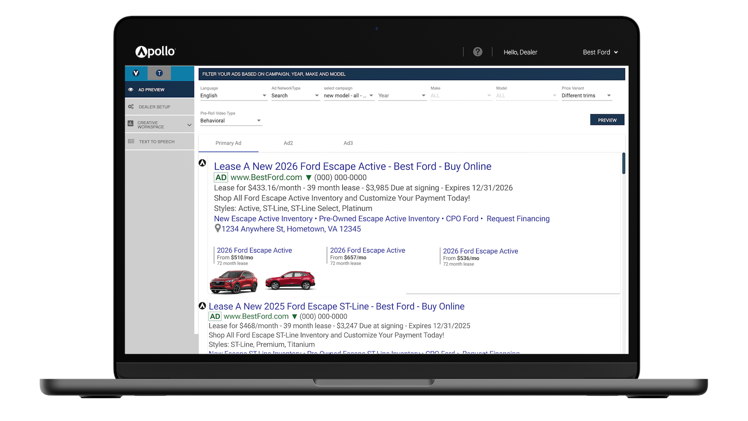Click the Apollo logo in header
This screenshot has height=421, width=748.
click(x=156, y=52)
